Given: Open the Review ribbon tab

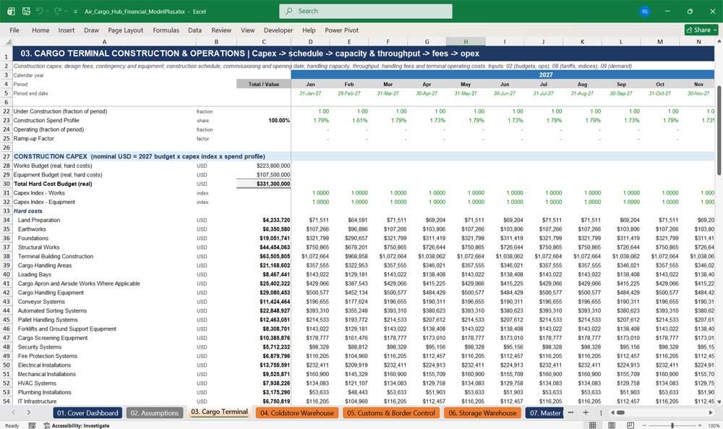Looking at the screenshot, I should click(221, 30).
